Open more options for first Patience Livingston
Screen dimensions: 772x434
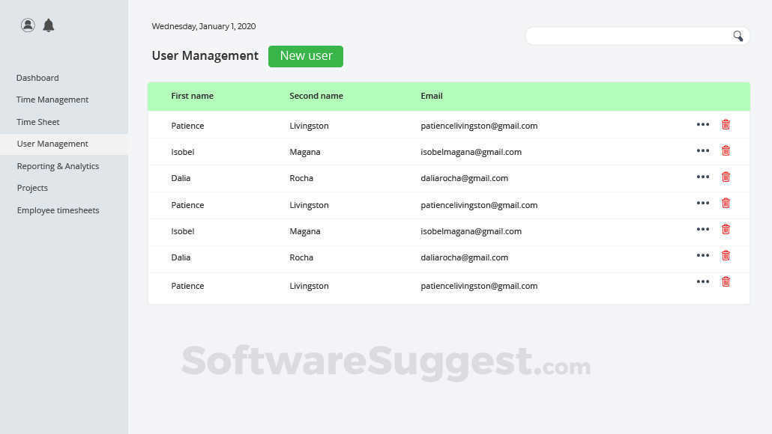tap(702, 125)
